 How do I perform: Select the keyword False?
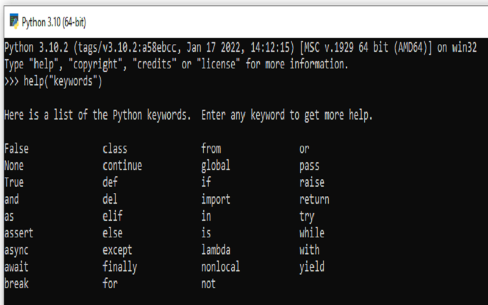point(16,149)
